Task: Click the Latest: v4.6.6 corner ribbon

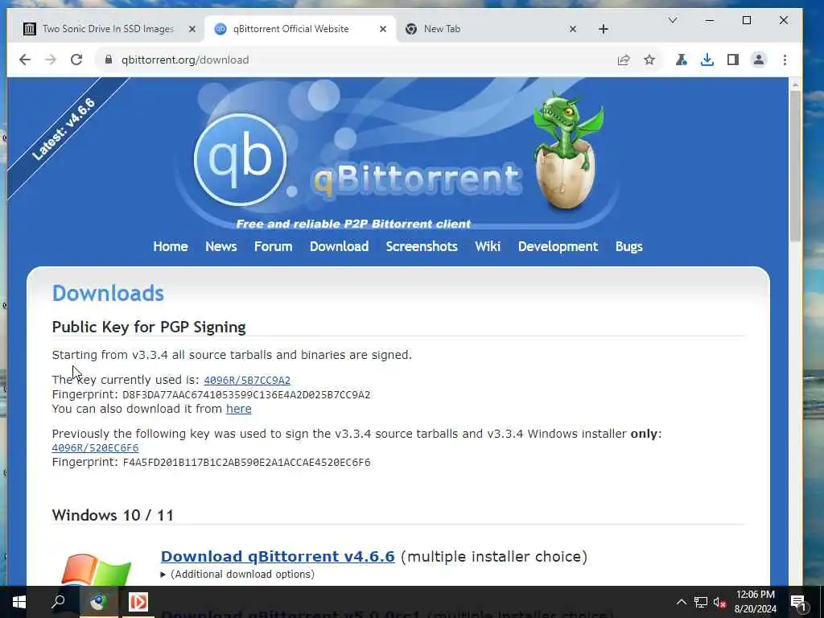Action: 64,129
